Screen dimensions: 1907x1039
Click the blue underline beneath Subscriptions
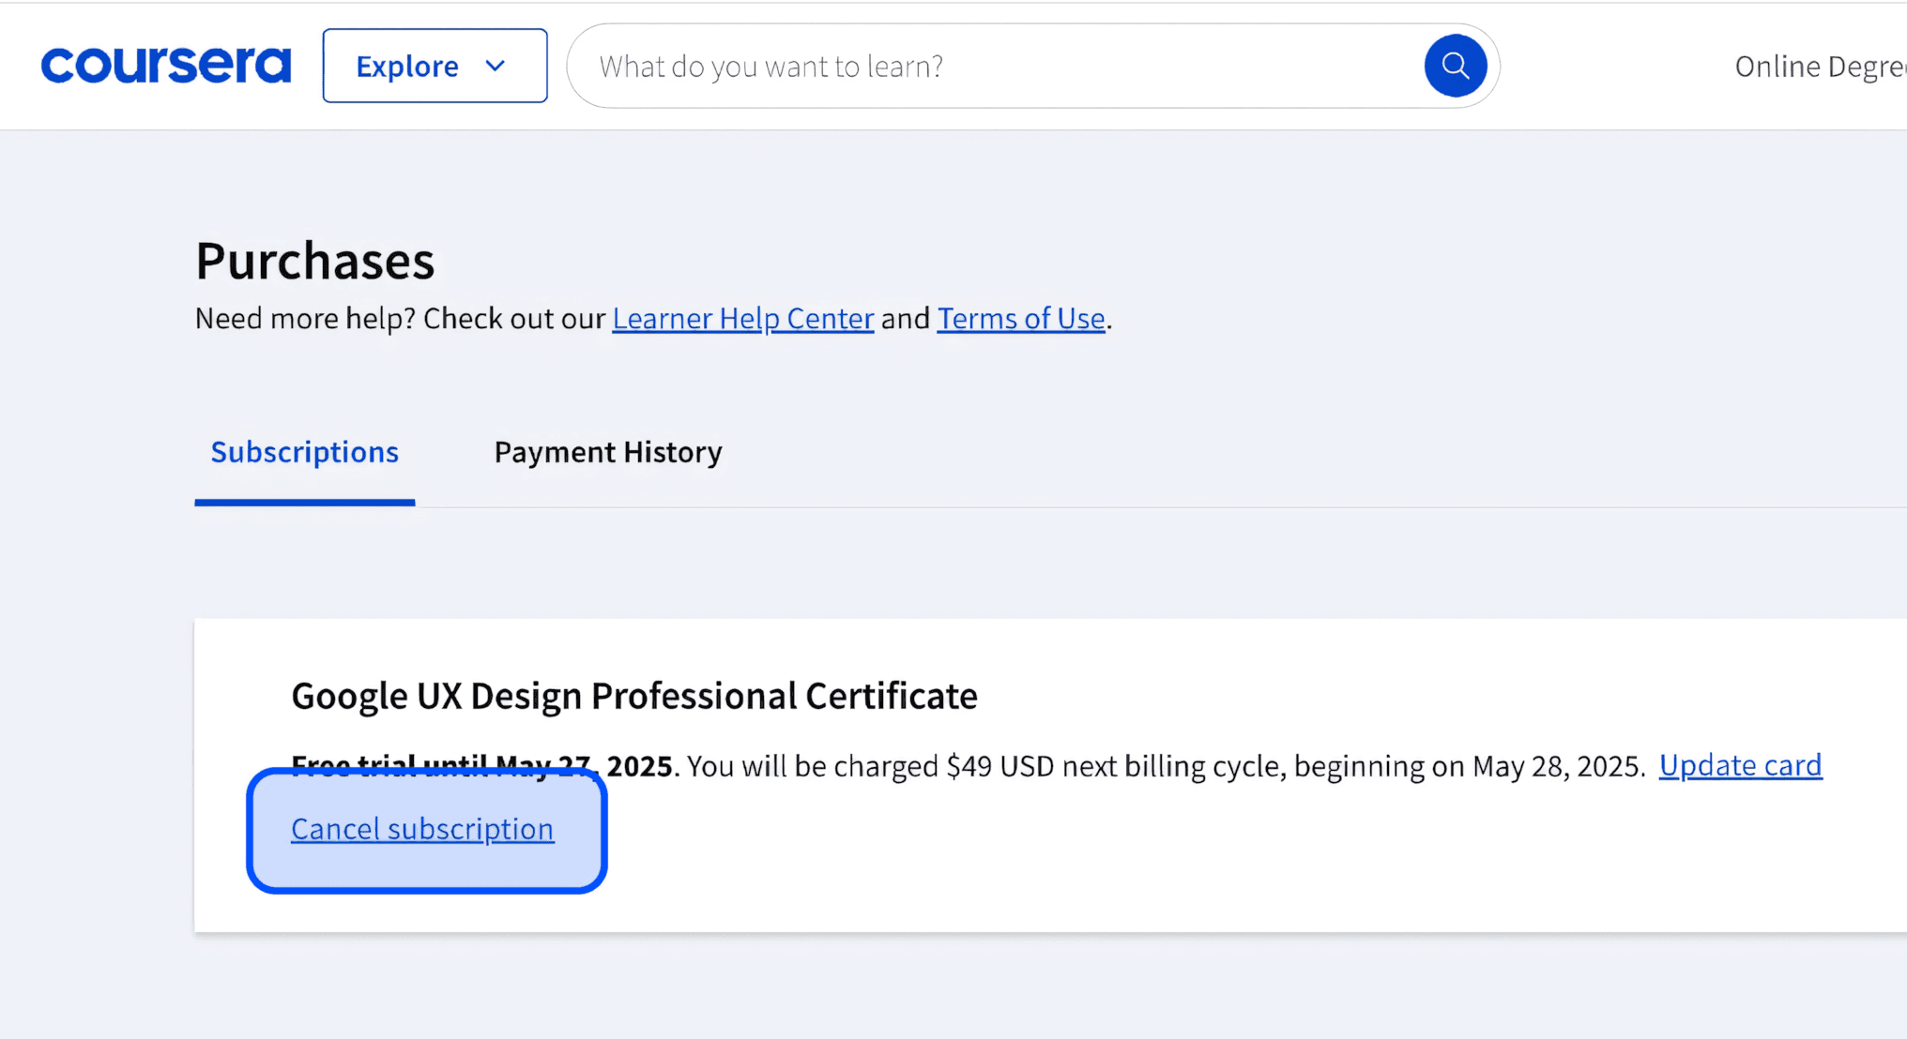click(x=304, y=503)
